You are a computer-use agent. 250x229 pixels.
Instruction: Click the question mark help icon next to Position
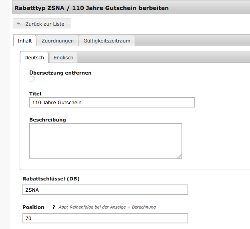click(54, 207)
